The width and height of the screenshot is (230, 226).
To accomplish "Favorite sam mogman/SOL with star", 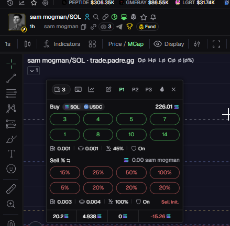I will (x=144, y=17).
